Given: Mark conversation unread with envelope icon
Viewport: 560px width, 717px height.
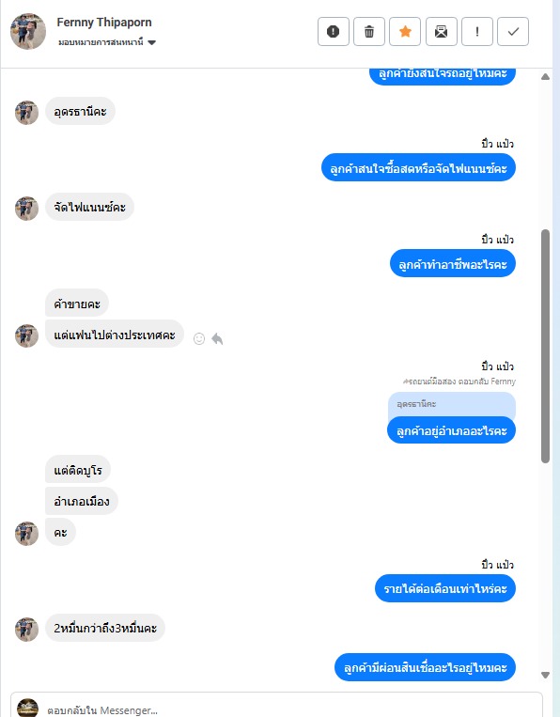Looking at the screenshot, I should pyautogui.click(x=442, y=32).
